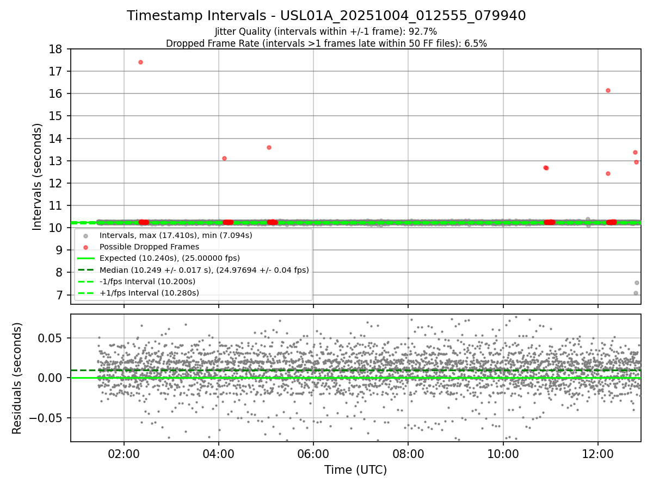Click the red dropped-frame point near 17.4 seconds
The width and height of the screenshot is (653, 489).
coord(140,62)
